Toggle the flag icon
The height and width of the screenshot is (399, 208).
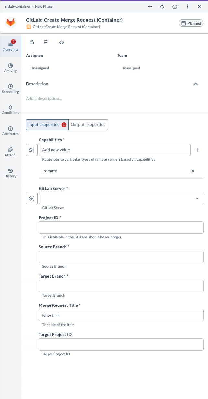click(46, 42)
